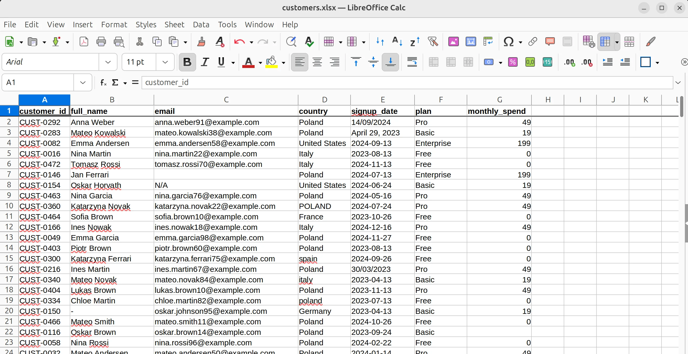Apply the yellow background color
The width and height of the screenshot is (688, 354).
tap(271, 62)
